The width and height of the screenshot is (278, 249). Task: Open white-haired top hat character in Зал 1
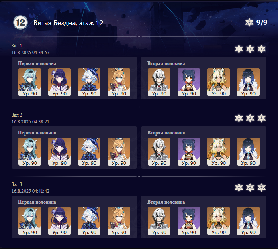(89, 82)
